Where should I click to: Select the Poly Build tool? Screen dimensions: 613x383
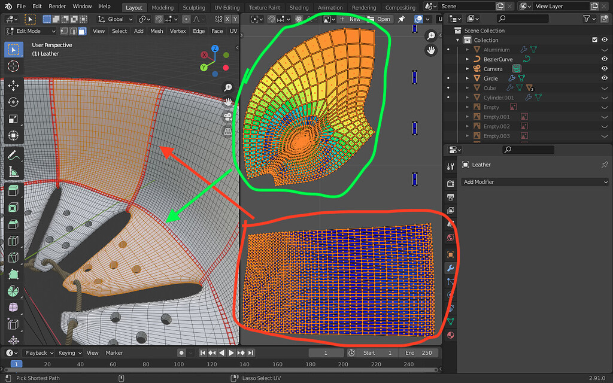pos(14,274)
